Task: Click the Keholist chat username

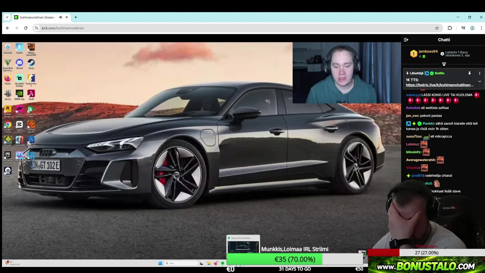Action: [x=413, y=108]
